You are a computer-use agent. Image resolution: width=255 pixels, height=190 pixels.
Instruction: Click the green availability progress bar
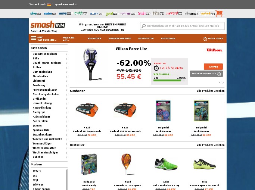(169, 80)
